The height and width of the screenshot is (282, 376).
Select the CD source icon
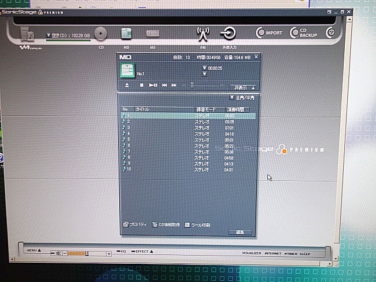click(x=100, y=33)
